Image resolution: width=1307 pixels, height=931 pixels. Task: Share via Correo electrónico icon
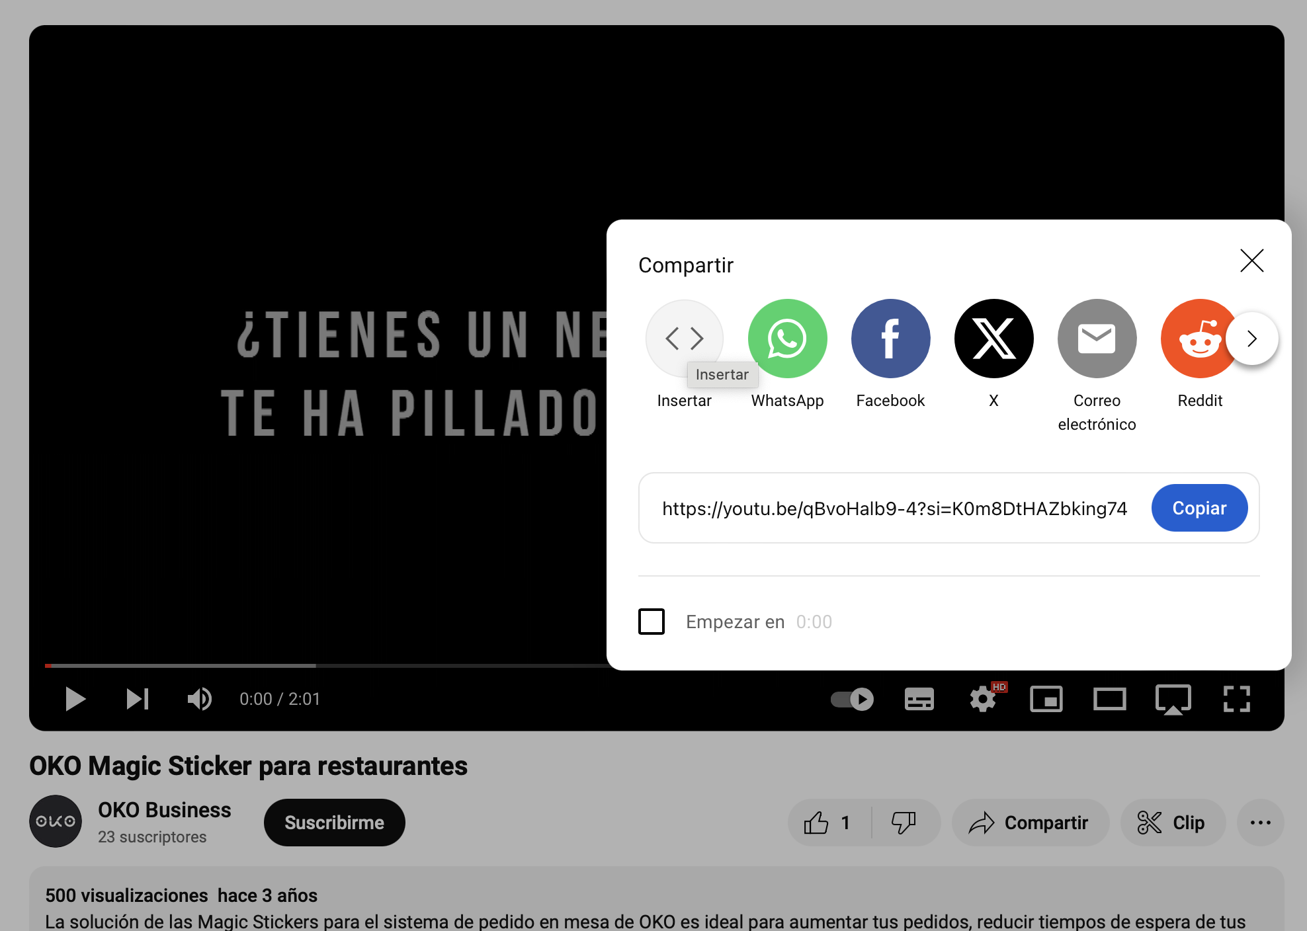[x=1097, y=338]
